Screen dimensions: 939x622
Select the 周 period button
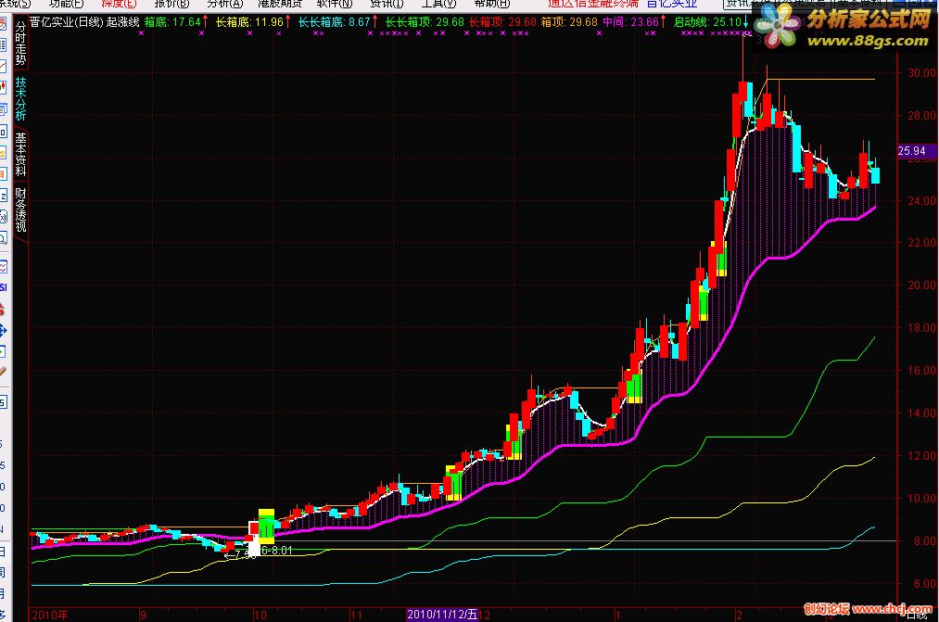click(x=3, y=572)
